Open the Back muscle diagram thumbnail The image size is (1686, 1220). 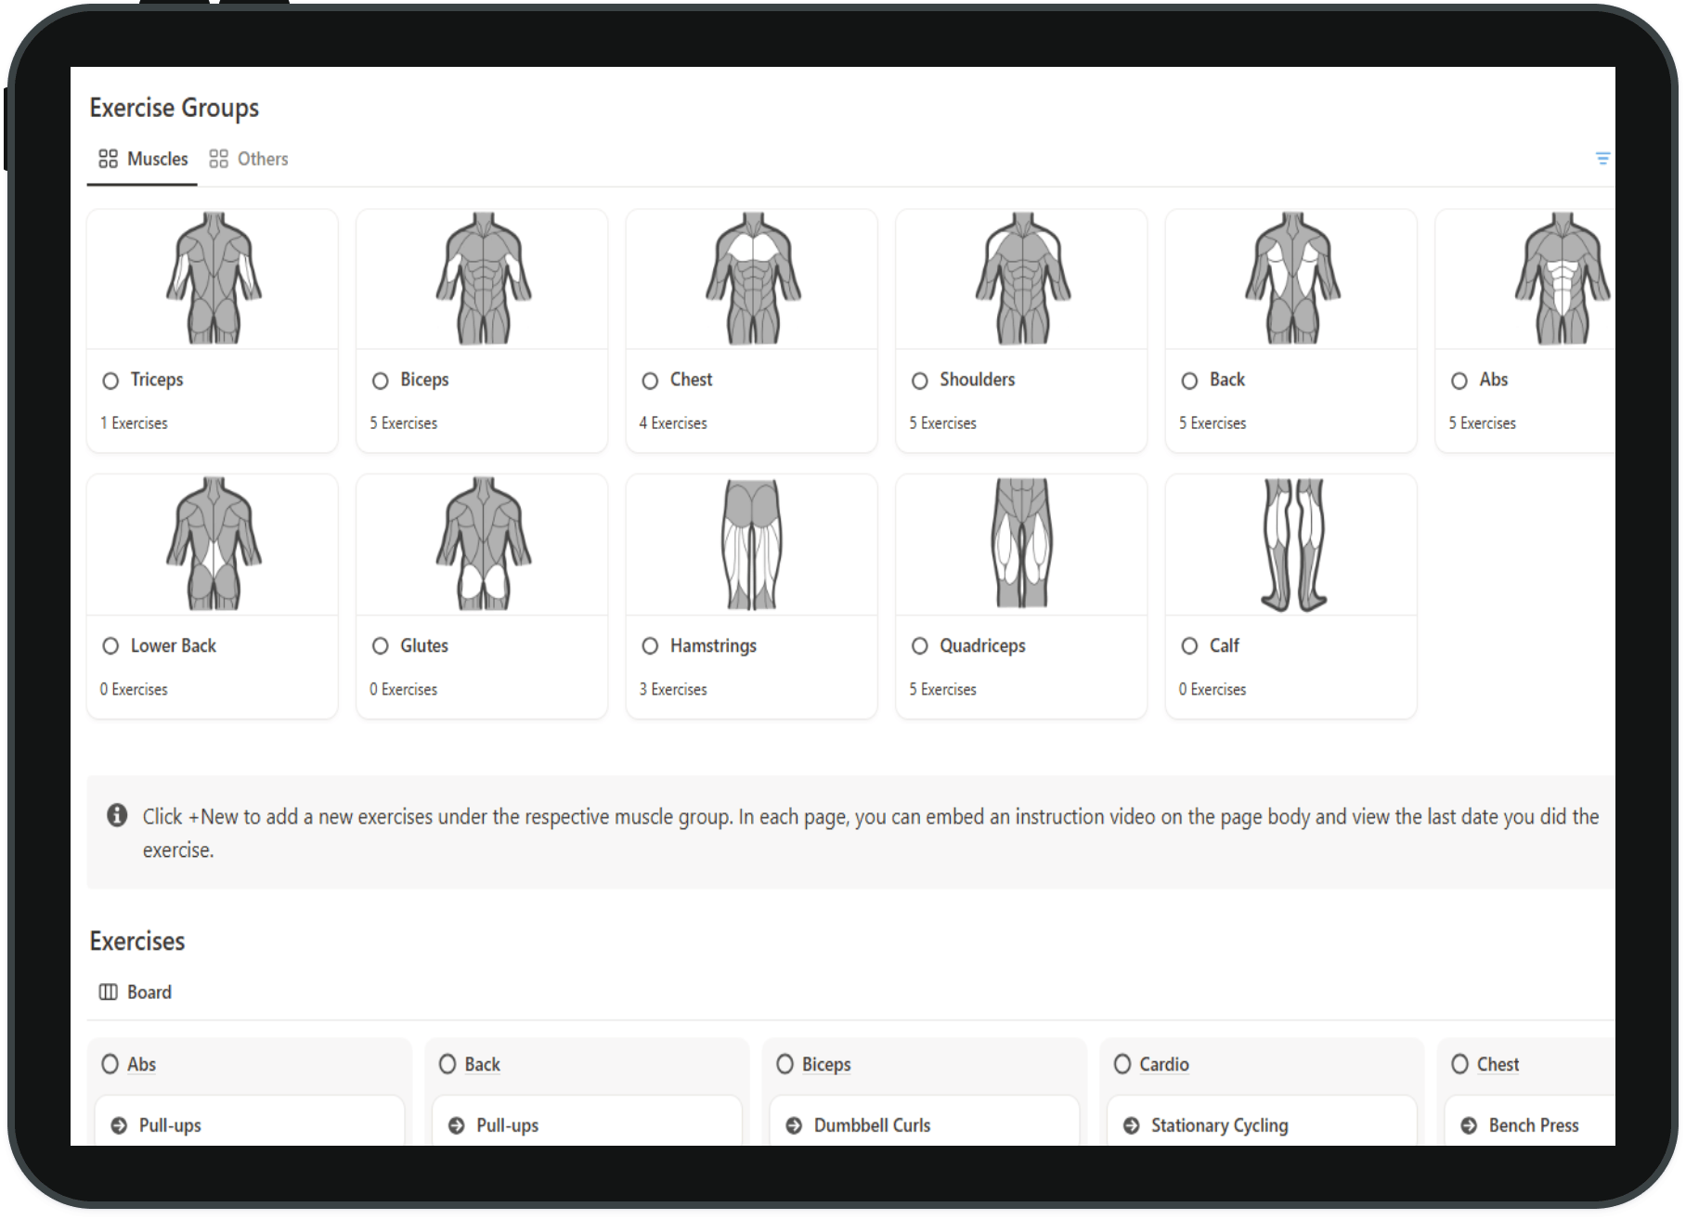(1291, 279)
